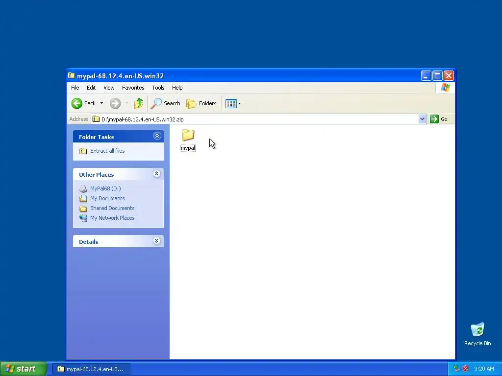Open Search in the toolbar

166,103
